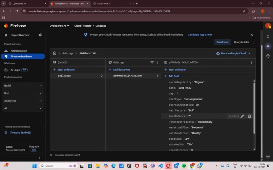The width and height of the screenshot is (273, 170).
Task: Expand the Run category
Action: (x=23, y=93)
